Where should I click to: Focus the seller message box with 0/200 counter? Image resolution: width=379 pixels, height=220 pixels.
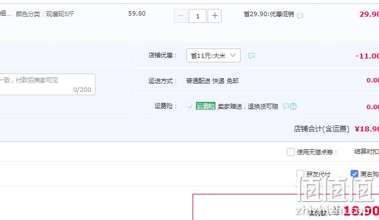click(x=47, y=84)
